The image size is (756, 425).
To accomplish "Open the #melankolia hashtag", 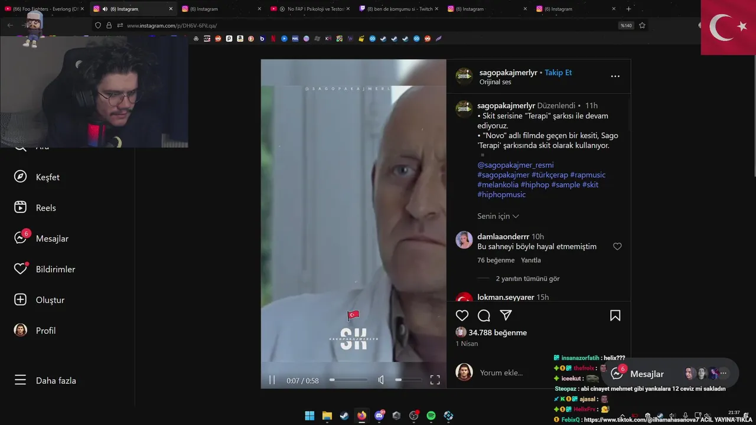I will tap(498, 185).
